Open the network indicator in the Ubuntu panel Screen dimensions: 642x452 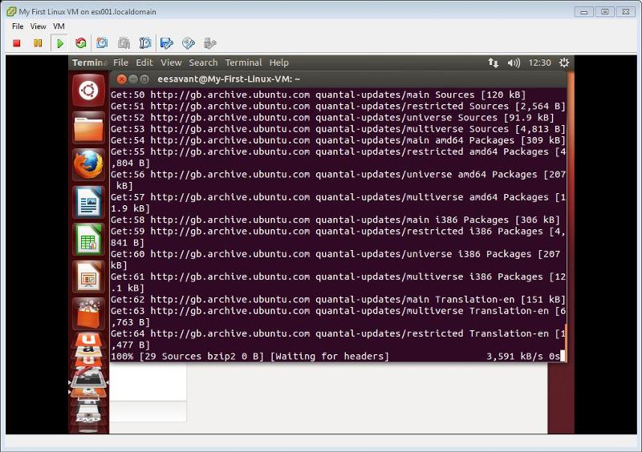[x=493, y=63]
